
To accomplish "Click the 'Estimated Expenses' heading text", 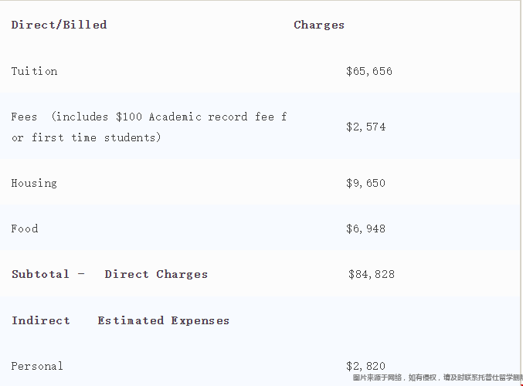I will click(x=163, y=320).
